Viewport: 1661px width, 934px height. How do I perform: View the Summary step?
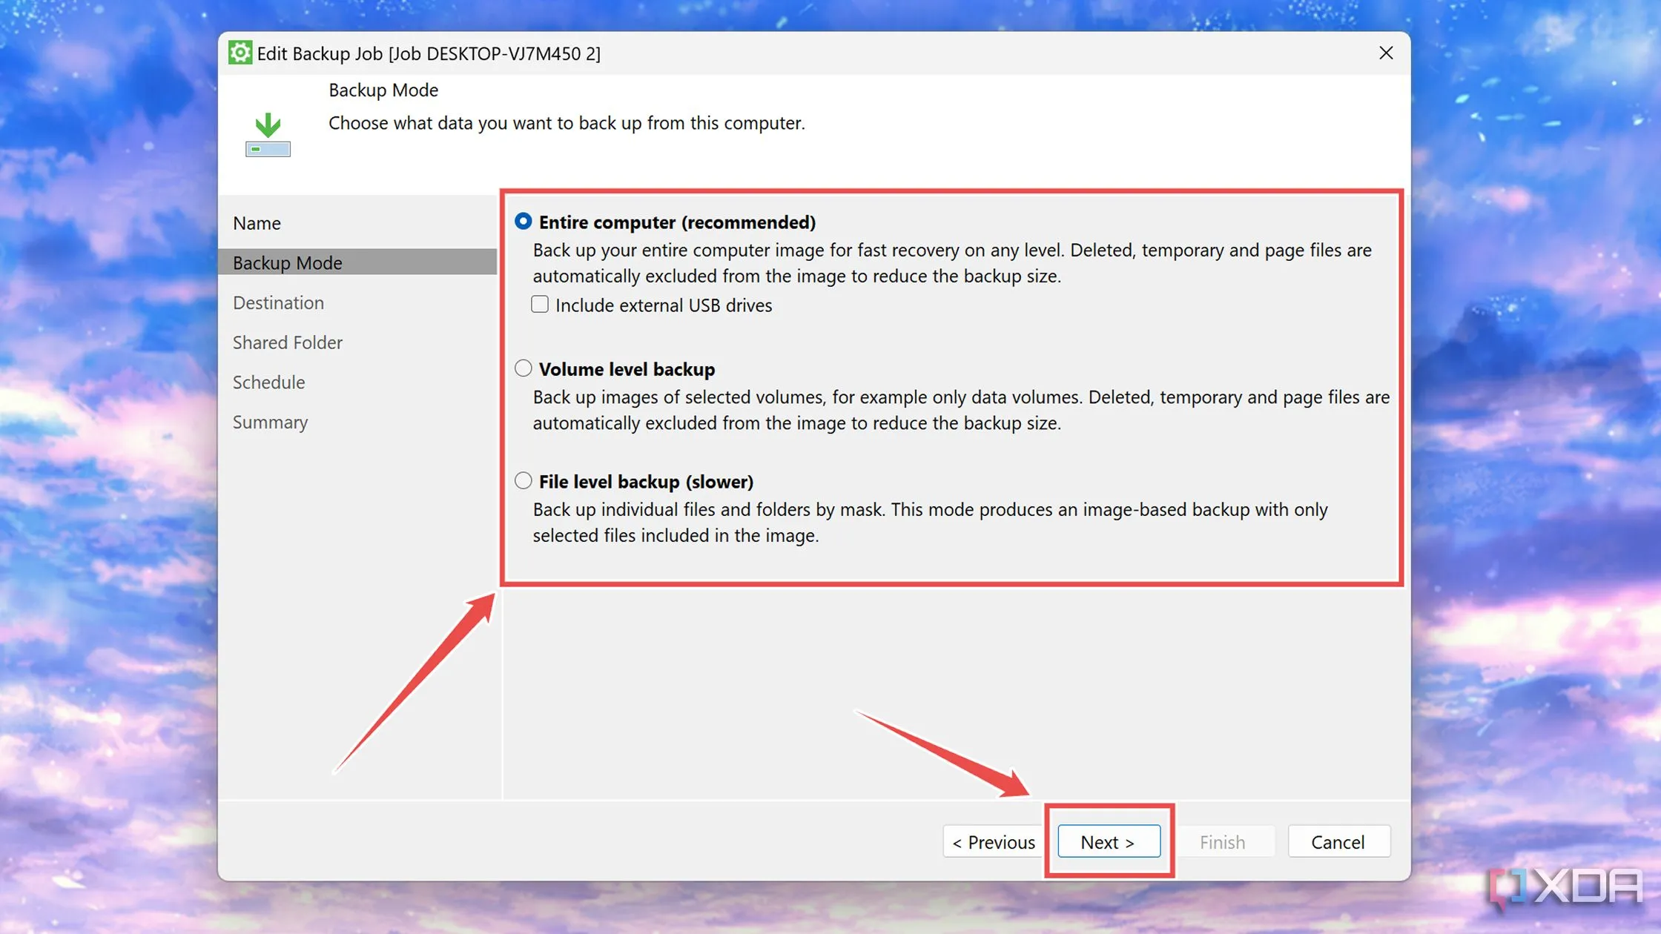coord(270,422)
